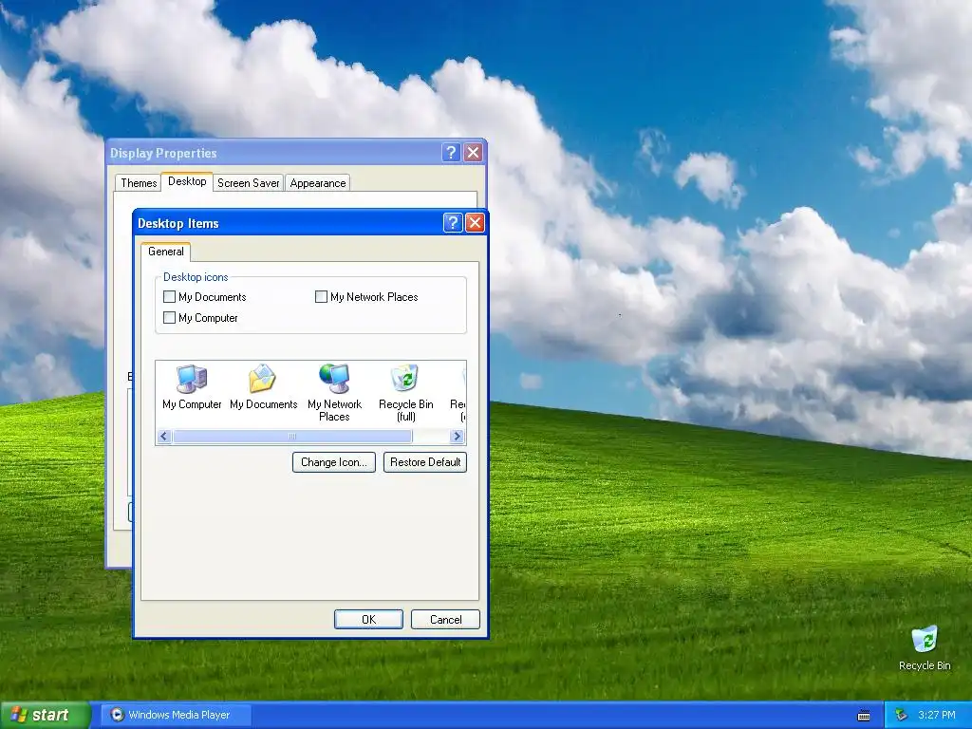Click the Change Icon... button
The width and height of the screenshot is (972, 729).
click(x=334, y=462)
